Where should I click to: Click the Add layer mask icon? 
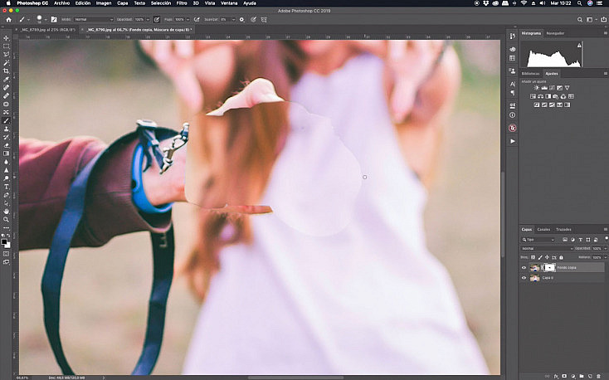(x=564, y=376)
